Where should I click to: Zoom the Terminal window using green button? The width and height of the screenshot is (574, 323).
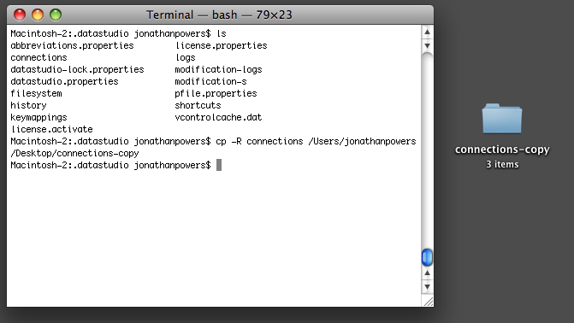pyautogui.click(x=56, y=15)
